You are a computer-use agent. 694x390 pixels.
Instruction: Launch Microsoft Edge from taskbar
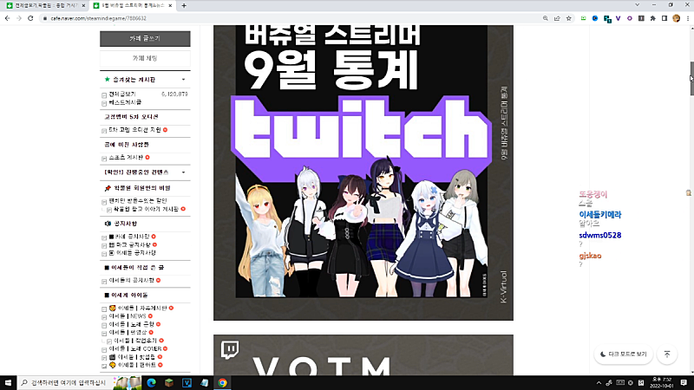(151, 382)
